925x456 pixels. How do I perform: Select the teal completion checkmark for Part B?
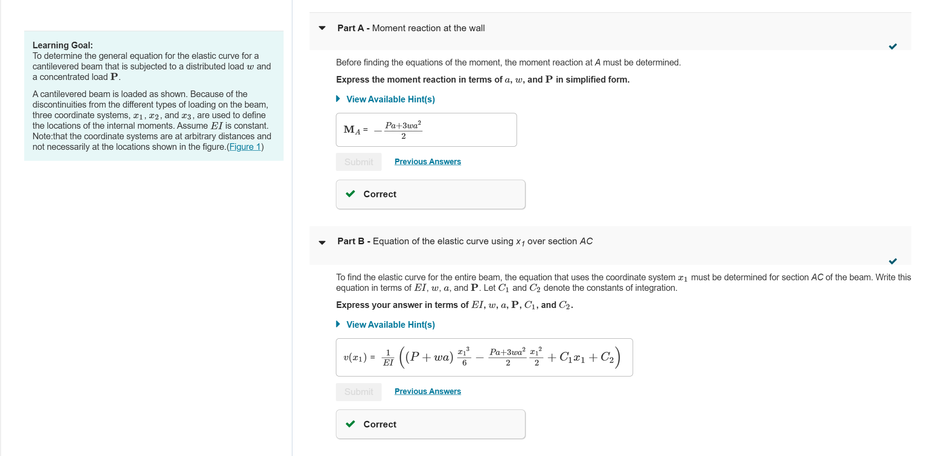coord(892,261)
